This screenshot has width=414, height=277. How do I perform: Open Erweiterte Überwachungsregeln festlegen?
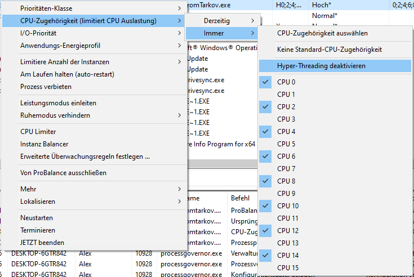point(94,157)
